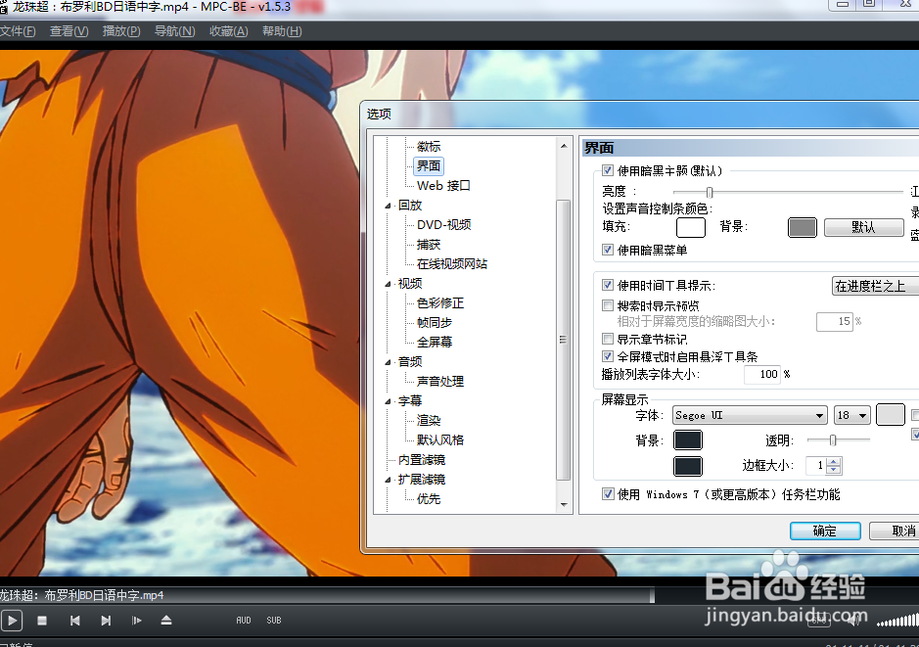Stop playback with the square Stop button
This screenshot has height=647, width=919.
pyautogui.click(x=42, y=620)
